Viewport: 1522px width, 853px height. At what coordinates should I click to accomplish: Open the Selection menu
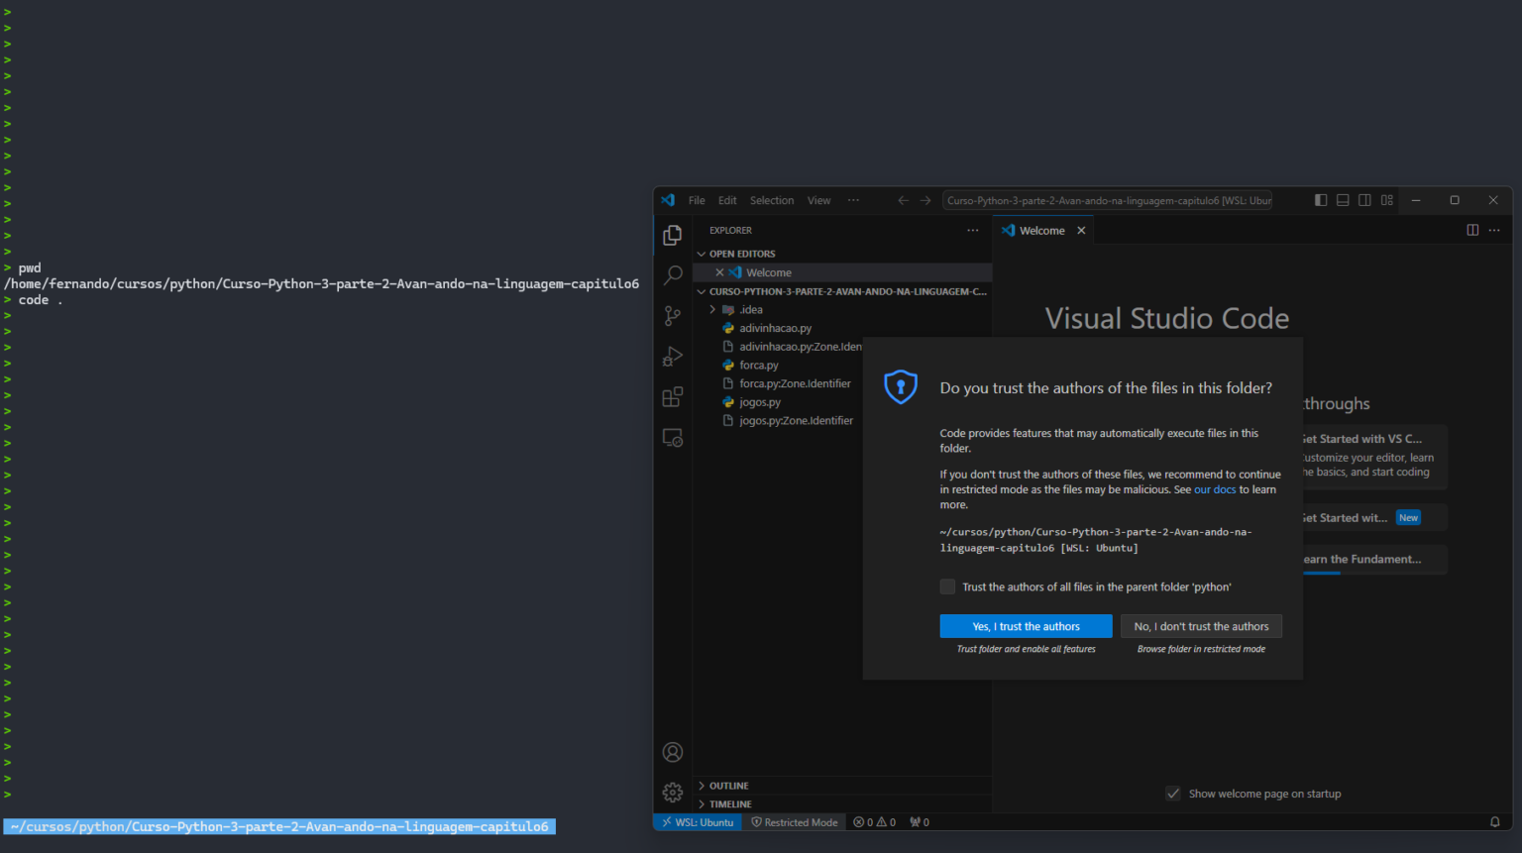(771, 199)
